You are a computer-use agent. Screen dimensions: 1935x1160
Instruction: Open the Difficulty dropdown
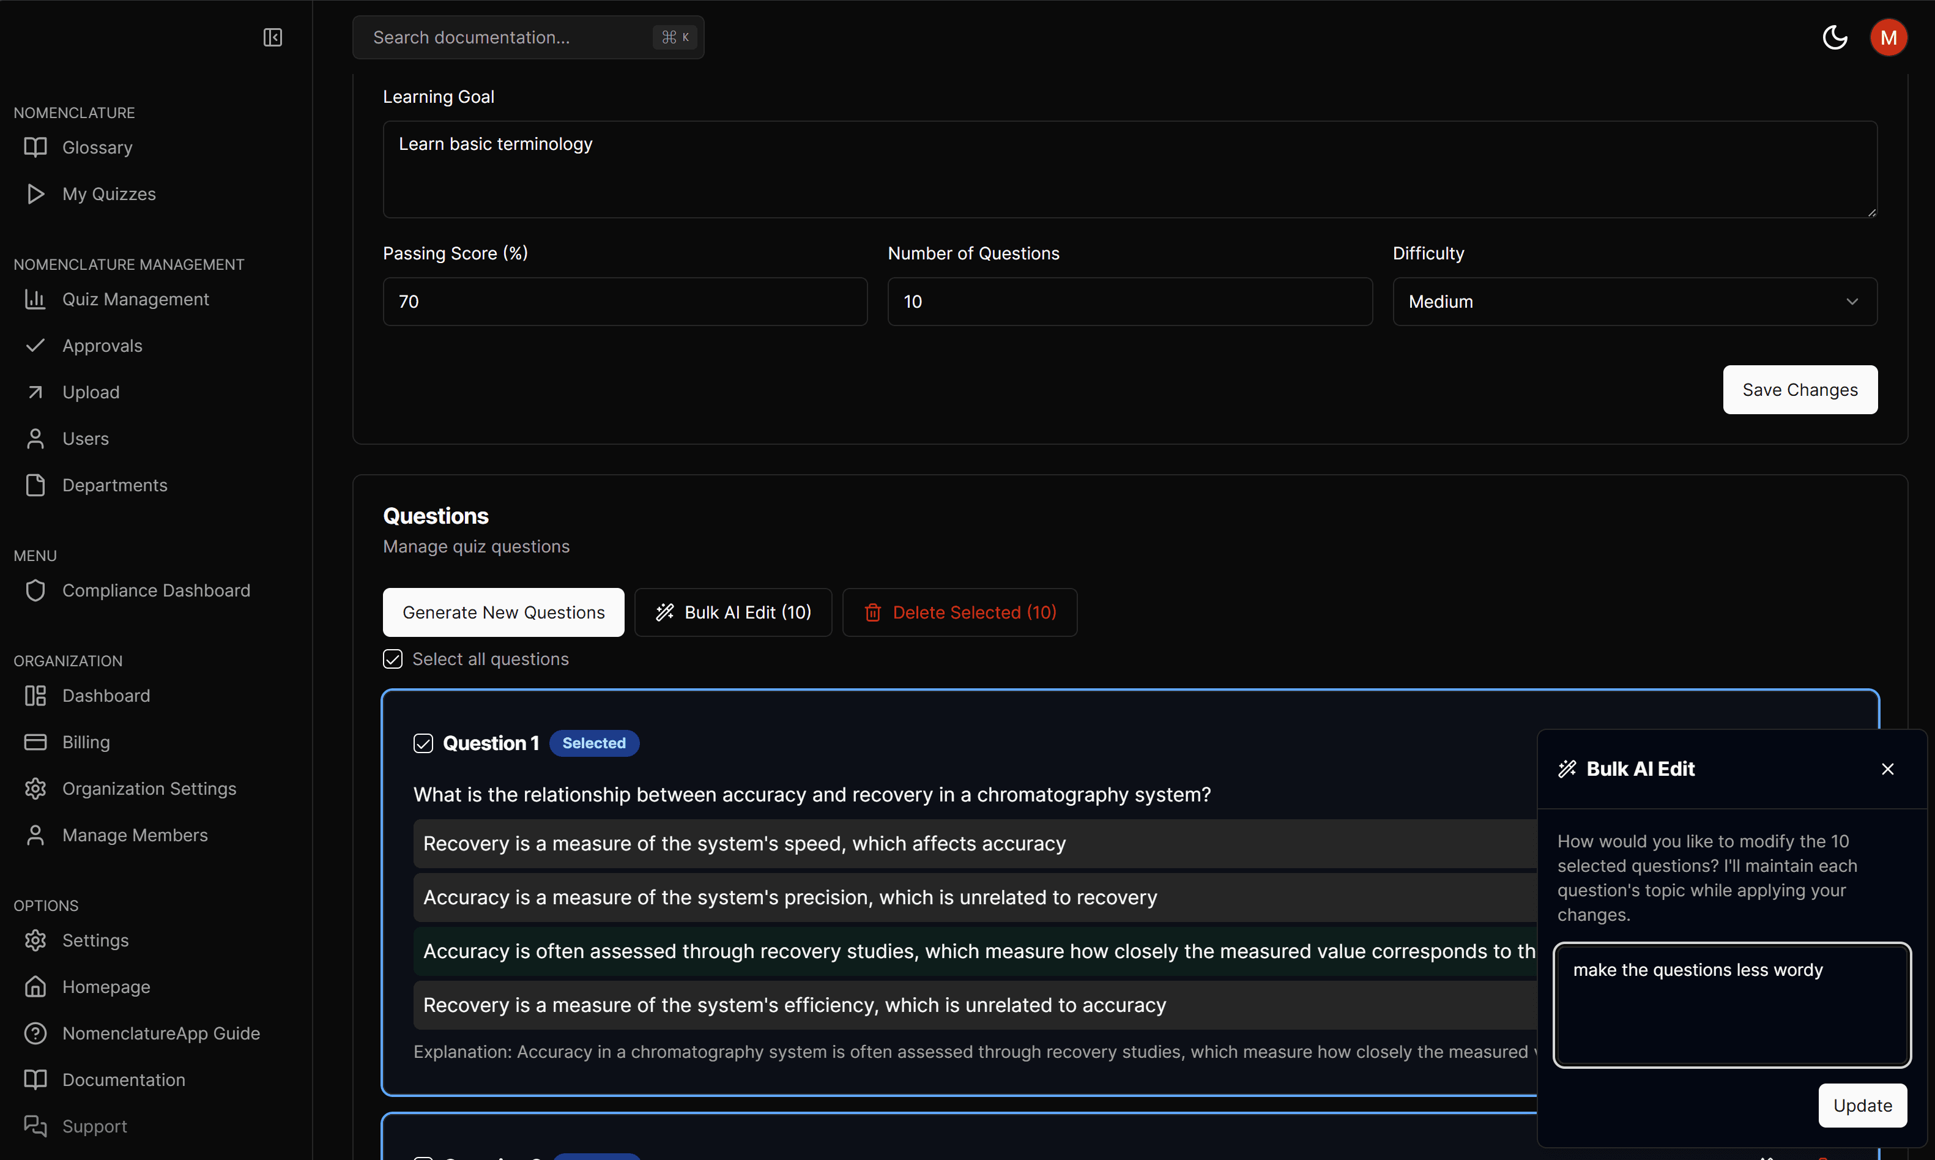pos(1634,301)
